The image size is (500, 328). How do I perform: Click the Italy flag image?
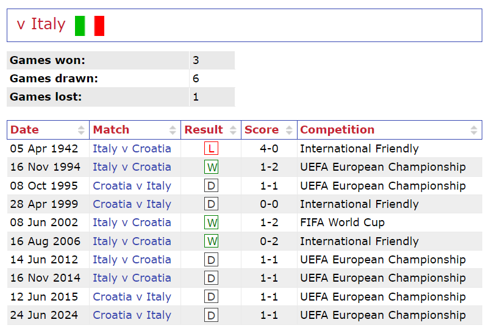pos(90,26)
